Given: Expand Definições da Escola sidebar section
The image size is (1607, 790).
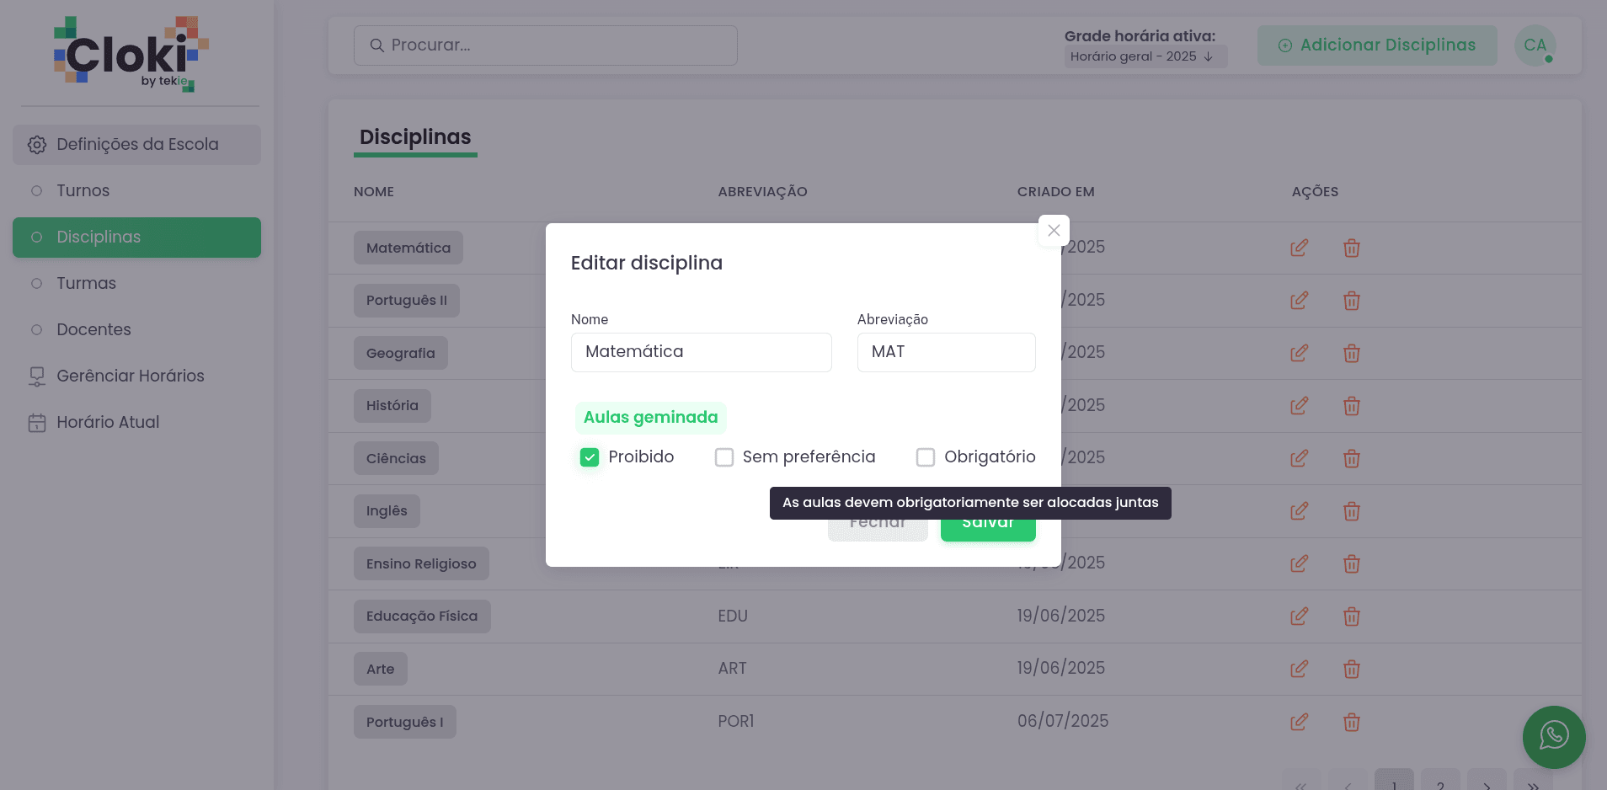Looking at the screenshot, I should click(x=136, y=145).
